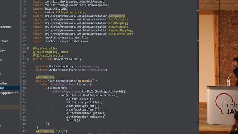Click the .build()) call on line 39
This screenshot has width=238, height=134.
pyautogui.click(x=73, y=120)
